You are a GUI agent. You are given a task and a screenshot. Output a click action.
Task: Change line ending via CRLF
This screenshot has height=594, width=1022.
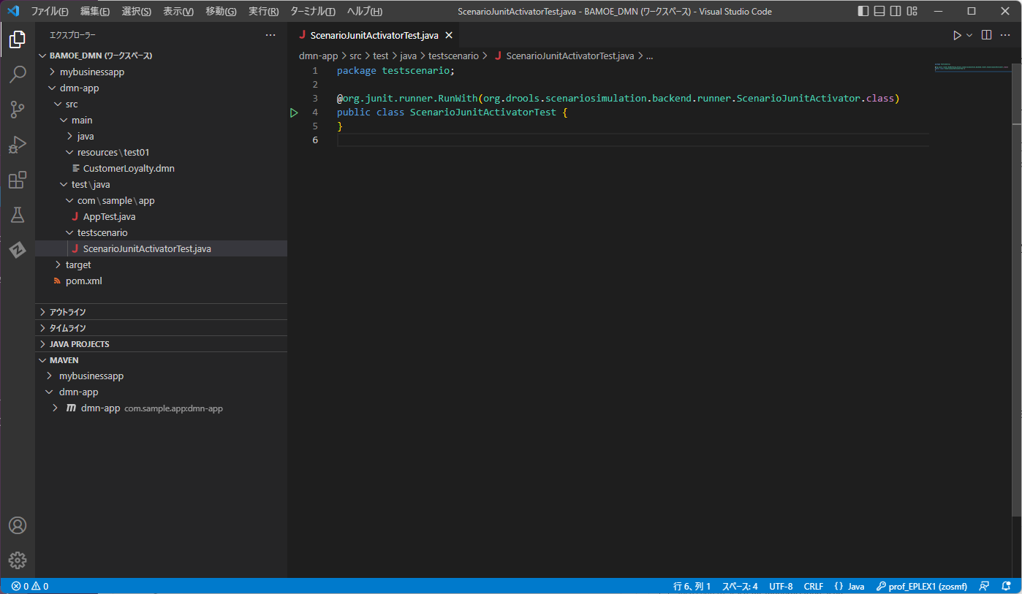[814, 586]
